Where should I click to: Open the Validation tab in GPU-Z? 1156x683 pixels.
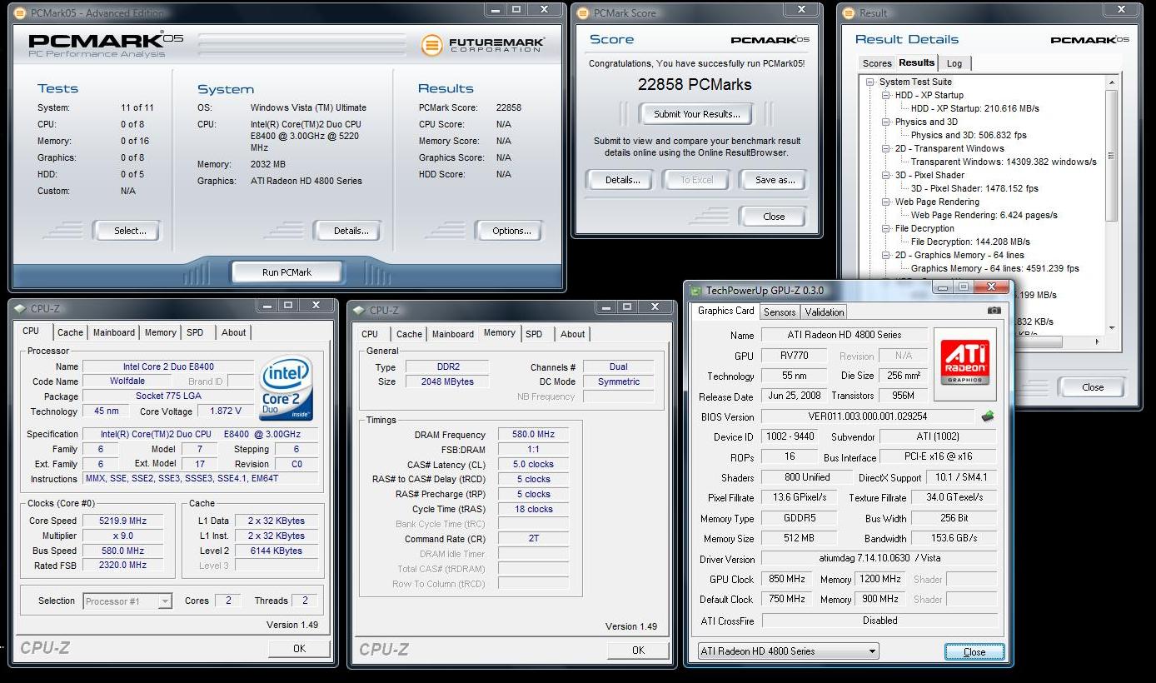(x=825, y=312)
